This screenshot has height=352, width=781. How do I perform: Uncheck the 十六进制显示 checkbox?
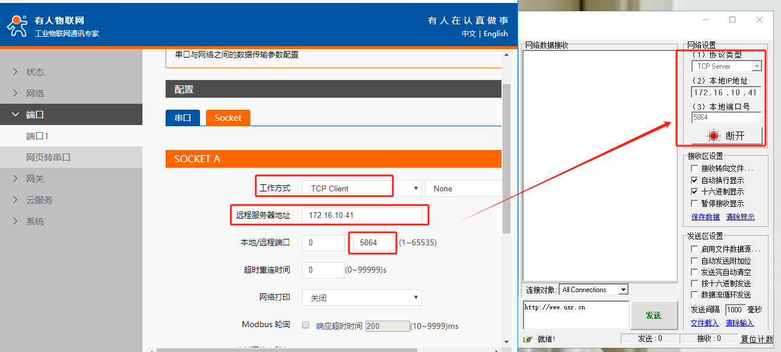694,191
